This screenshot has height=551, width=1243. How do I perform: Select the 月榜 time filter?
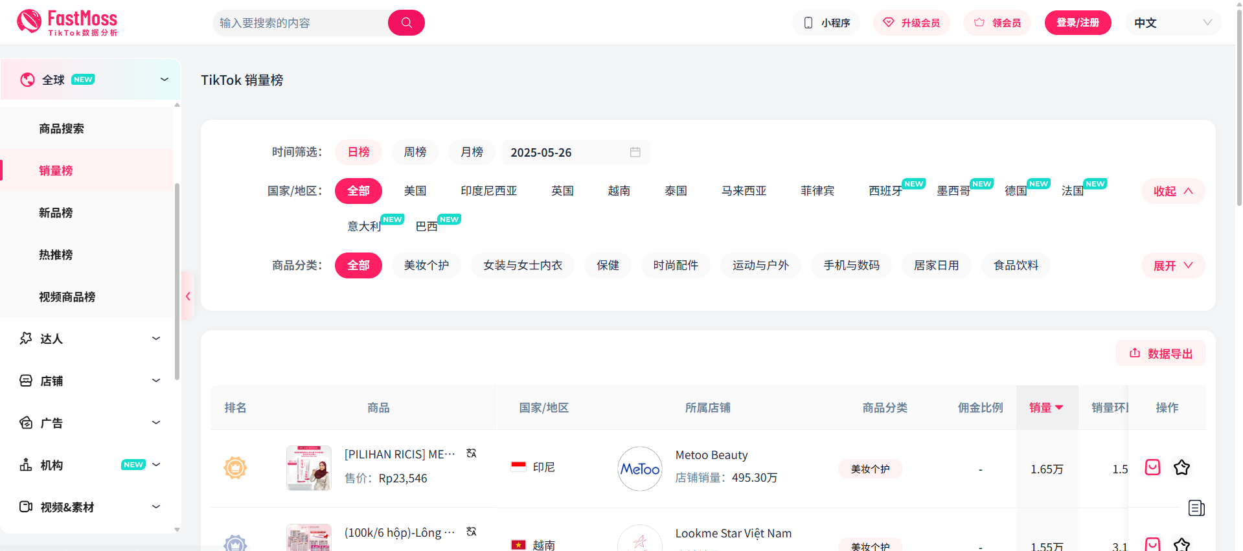(472, 152)
